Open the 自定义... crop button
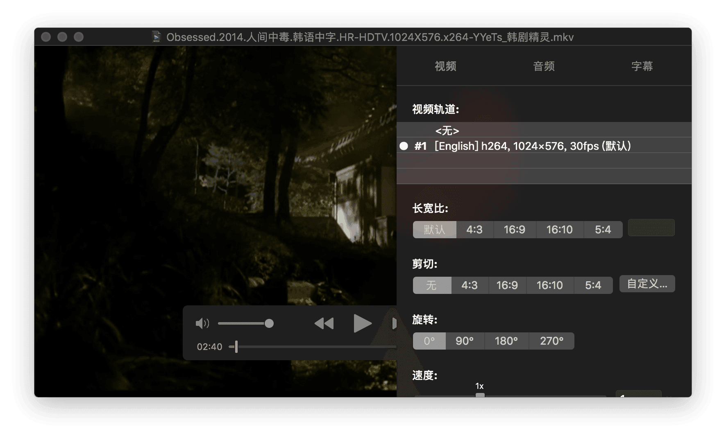 pos(647,284)
